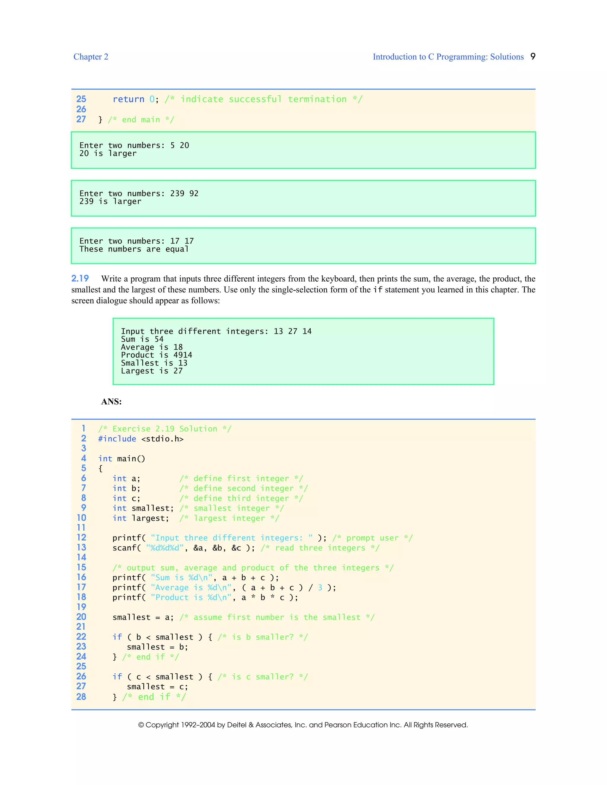The width and height of the screenshot is (607, 785).
Task: Click the 'Product is 4914' line
Action: pyautogui.click(x=156, y=355)
